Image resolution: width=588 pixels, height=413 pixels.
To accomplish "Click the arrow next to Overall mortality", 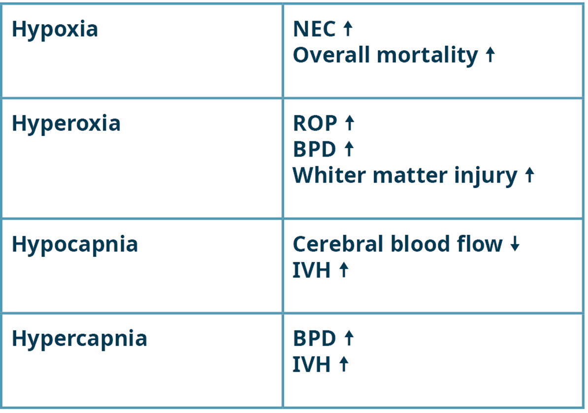I will point(490,55).
